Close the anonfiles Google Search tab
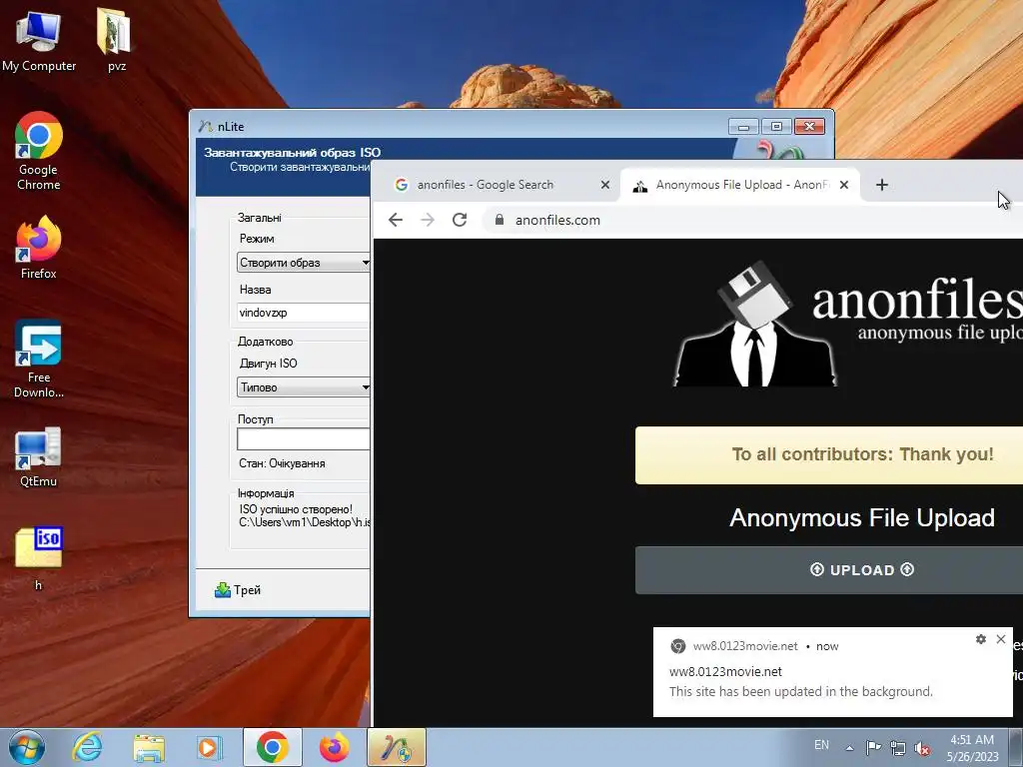The height and width of the screenshot is (767, 1023). click(605, 185)
